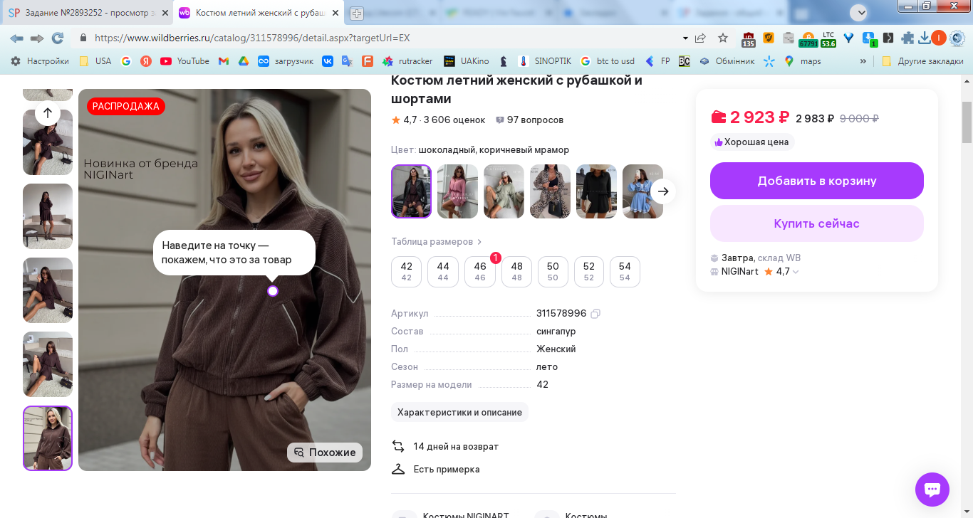The width and height of the screenshot is (973, 518).
Task: Open a new browser tab
Action: pyautogui.click(x=357, y=13)
